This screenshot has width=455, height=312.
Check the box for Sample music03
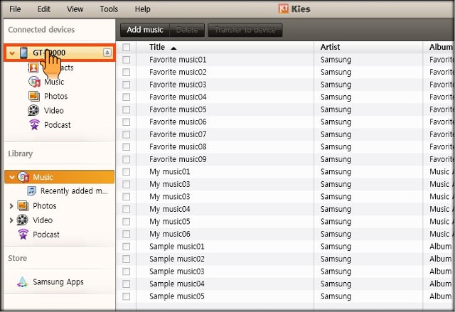coord(127,271)
